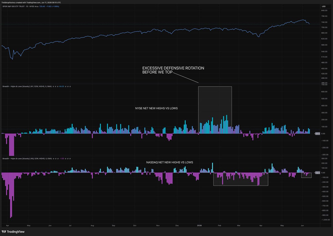The width and height of the screenshot is (333, 236).
Task: Click the Sep time axis label
Action: 113,225
